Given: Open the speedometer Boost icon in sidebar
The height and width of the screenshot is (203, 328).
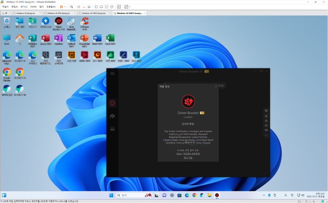Looking at the screenshot, I should [x=112, y=116].
